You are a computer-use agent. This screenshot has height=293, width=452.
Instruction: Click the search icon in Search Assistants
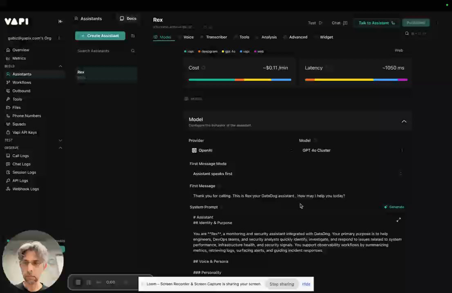point(133,51)
